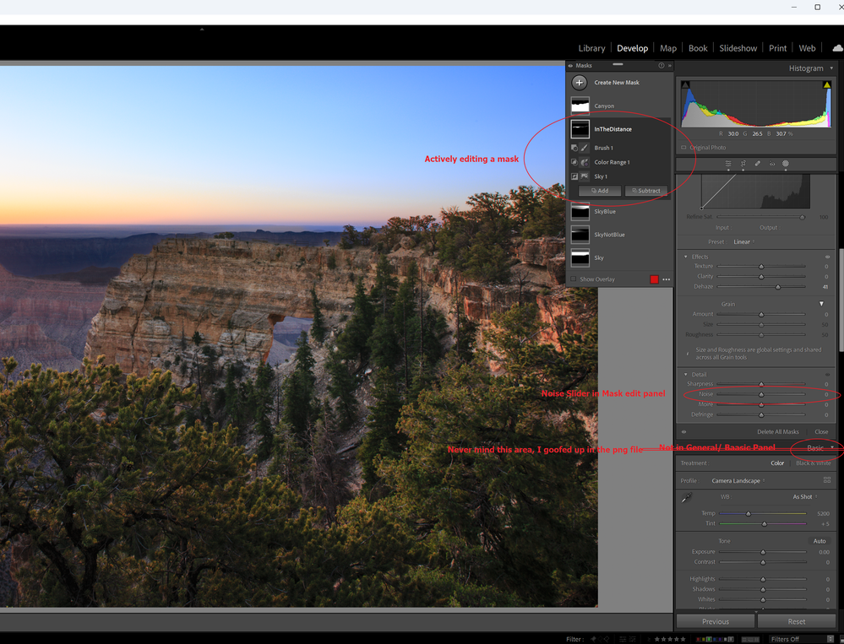Click the red overlay color swatch
The height and width of the screenshot is (644, 844).
[x=654, y=279]
